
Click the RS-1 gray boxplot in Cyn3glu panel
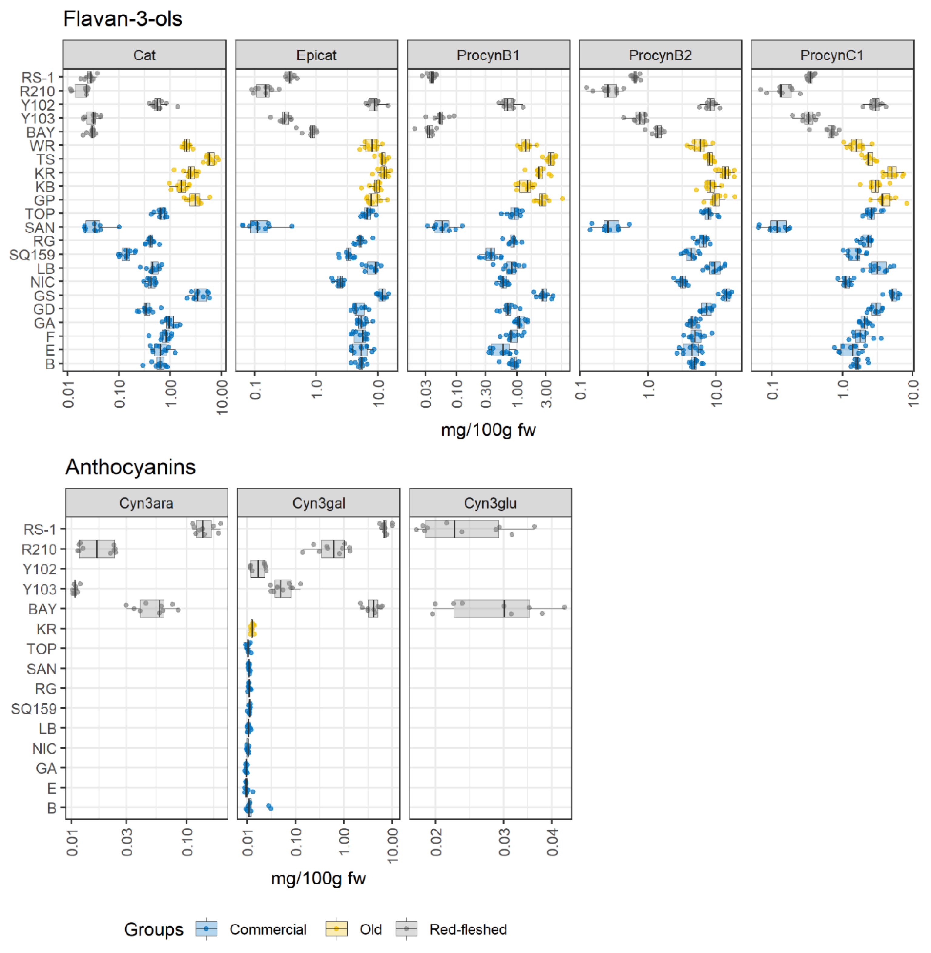tap(462, 529)
